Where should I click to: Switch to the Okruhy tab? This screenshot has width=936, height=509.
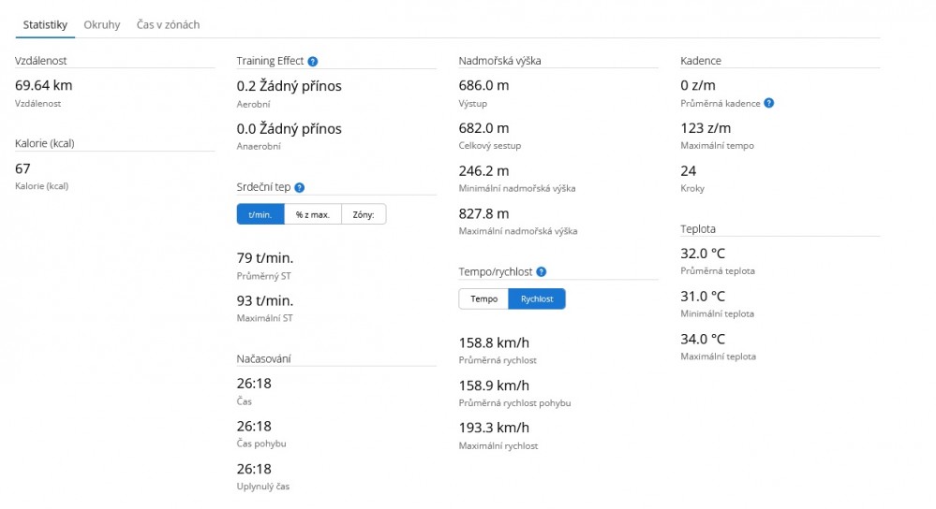point(102,25)
